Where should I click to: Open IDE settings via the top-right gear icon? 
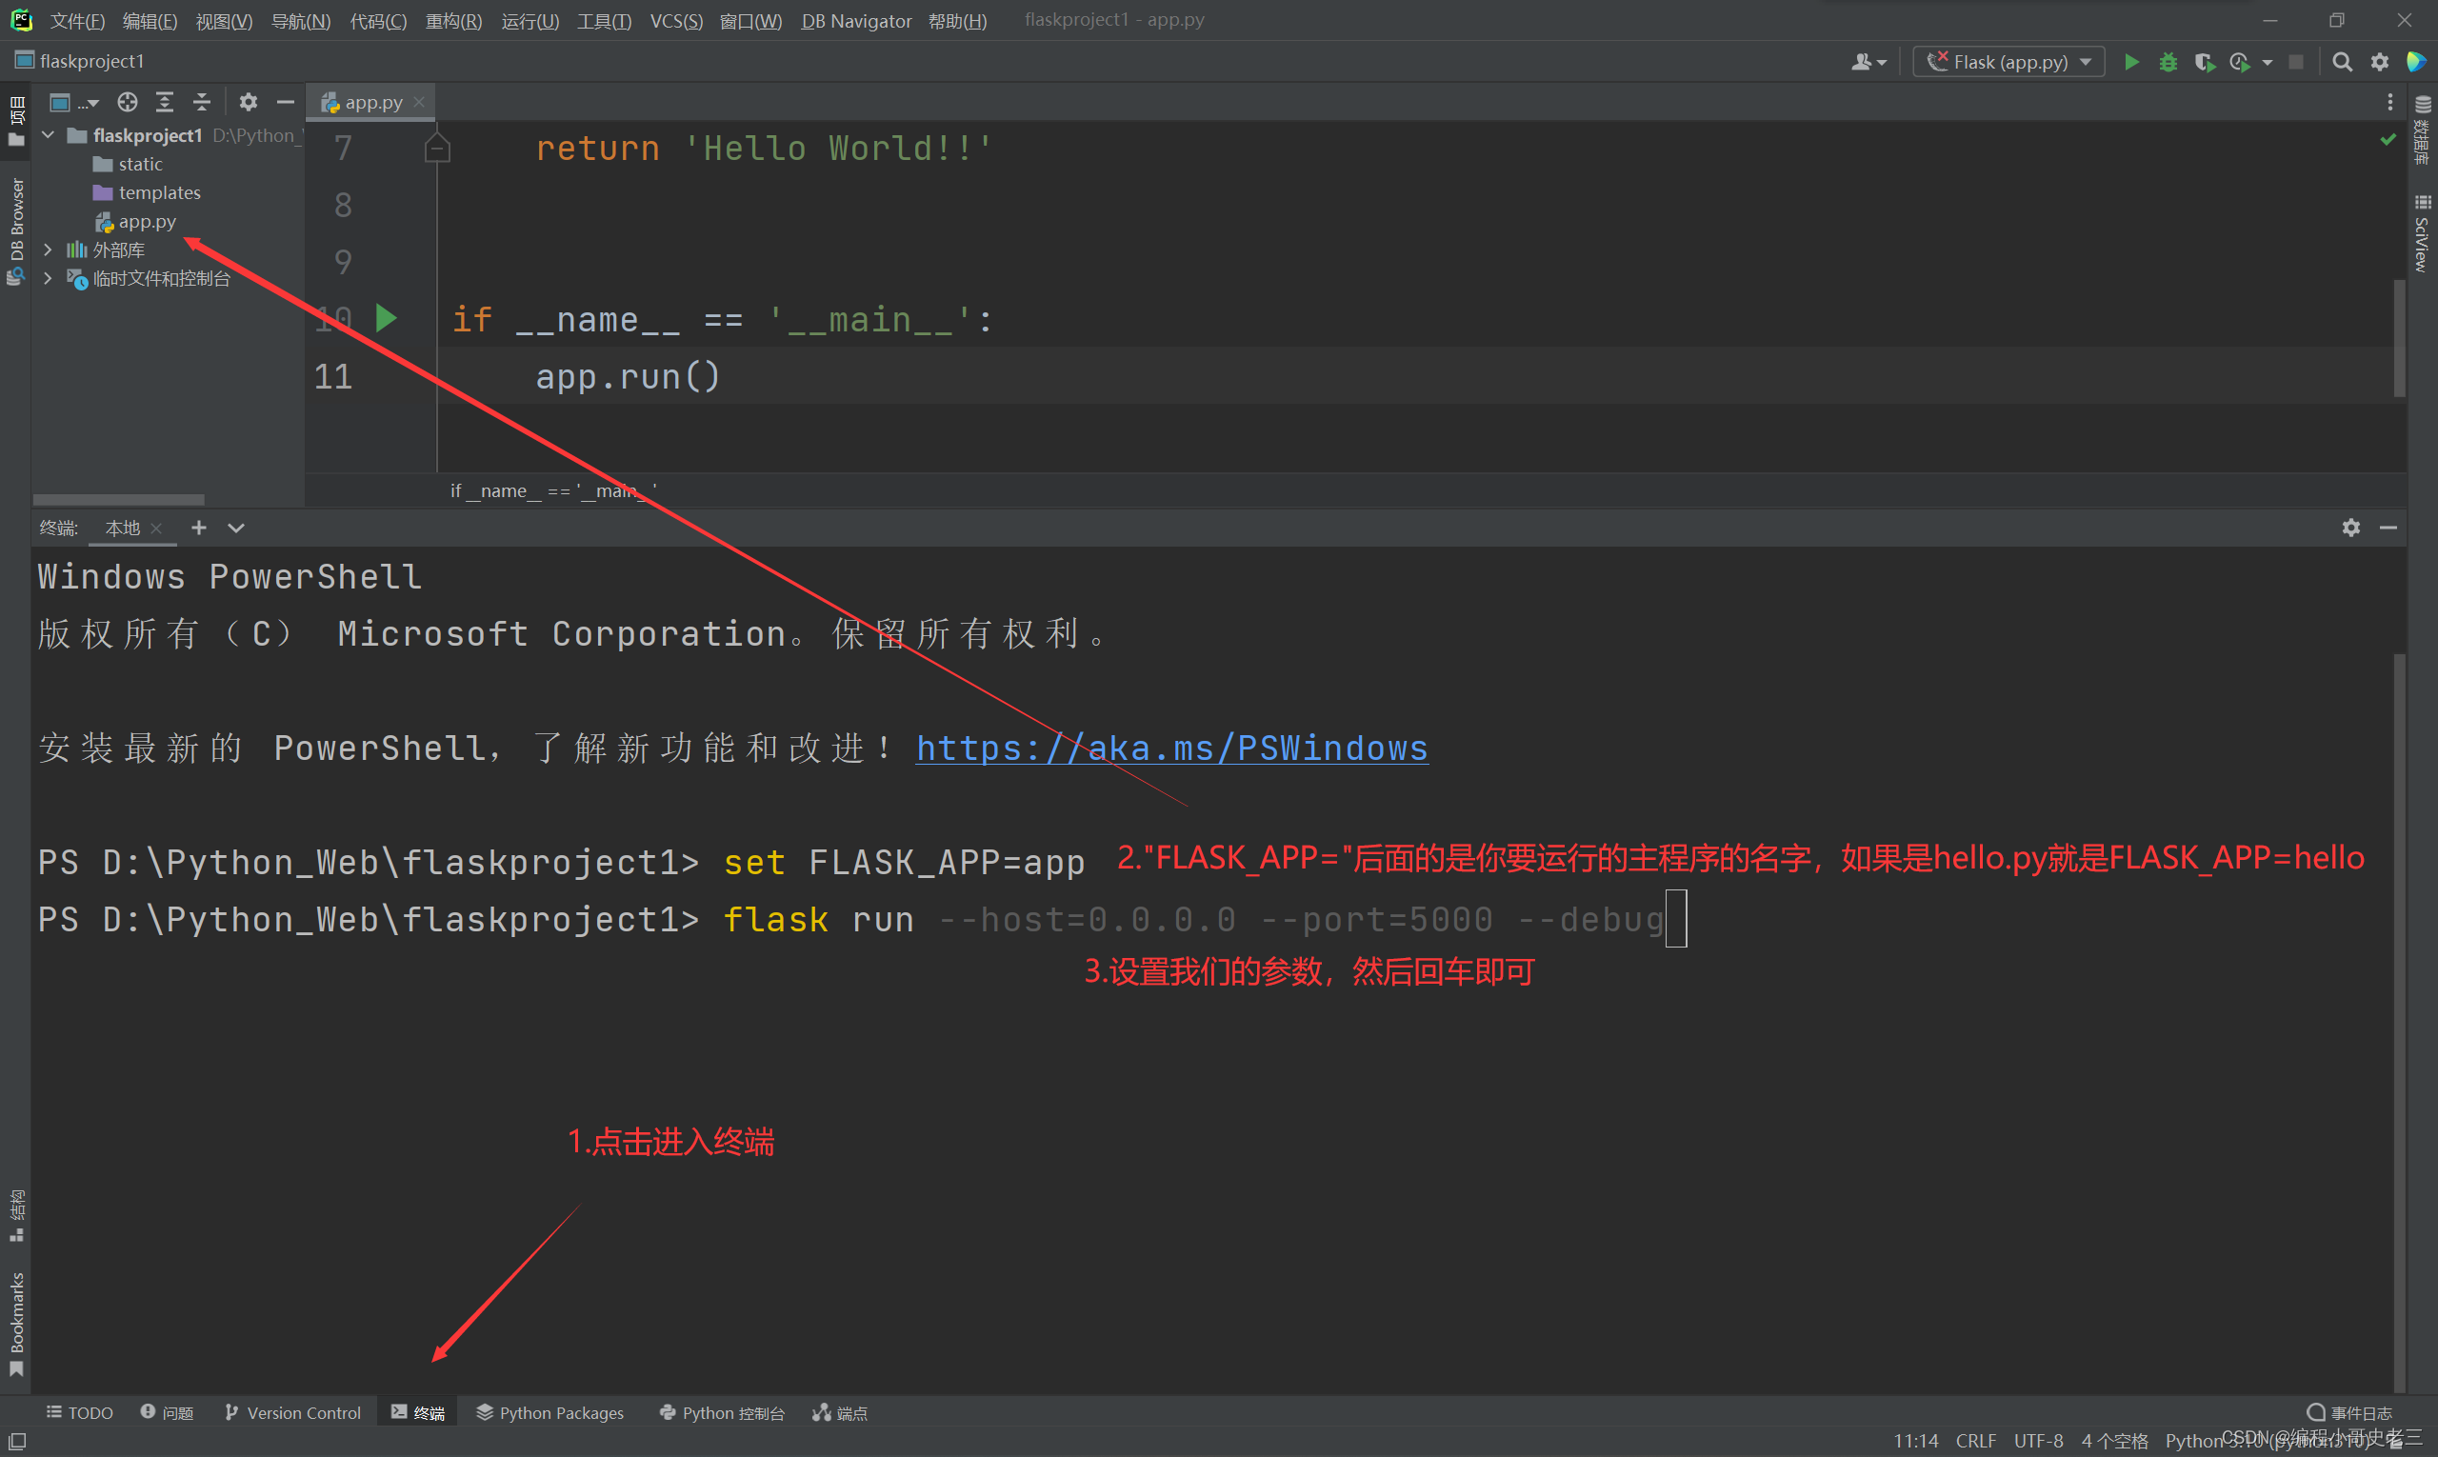(2379, 61)
